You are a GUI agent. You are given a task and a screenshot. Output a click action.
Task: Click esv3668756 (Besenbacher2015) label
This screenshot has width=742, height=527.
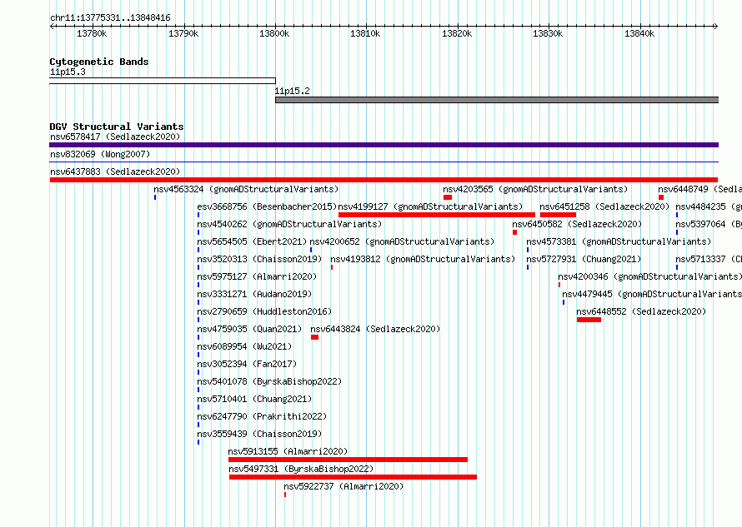point(267,206)
